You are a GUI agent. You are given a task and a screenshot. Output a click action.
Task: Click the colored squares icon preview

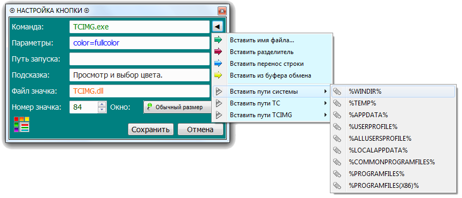click(x=21, y=124)
